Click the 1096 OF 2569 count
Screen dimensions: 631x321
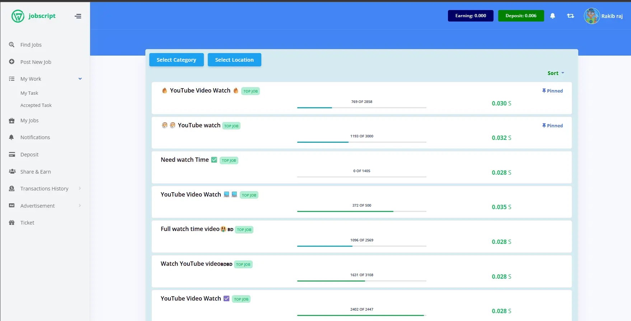coord(362,240)
